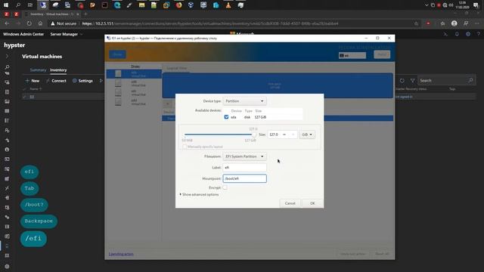Click the Help button in installer
Image resolution: width=484 pixels, height=272 pixels.
tap(382, 54)
